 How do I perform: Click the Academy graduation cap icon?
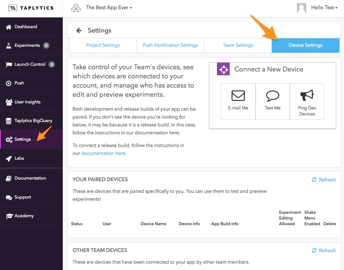point(9,216)
